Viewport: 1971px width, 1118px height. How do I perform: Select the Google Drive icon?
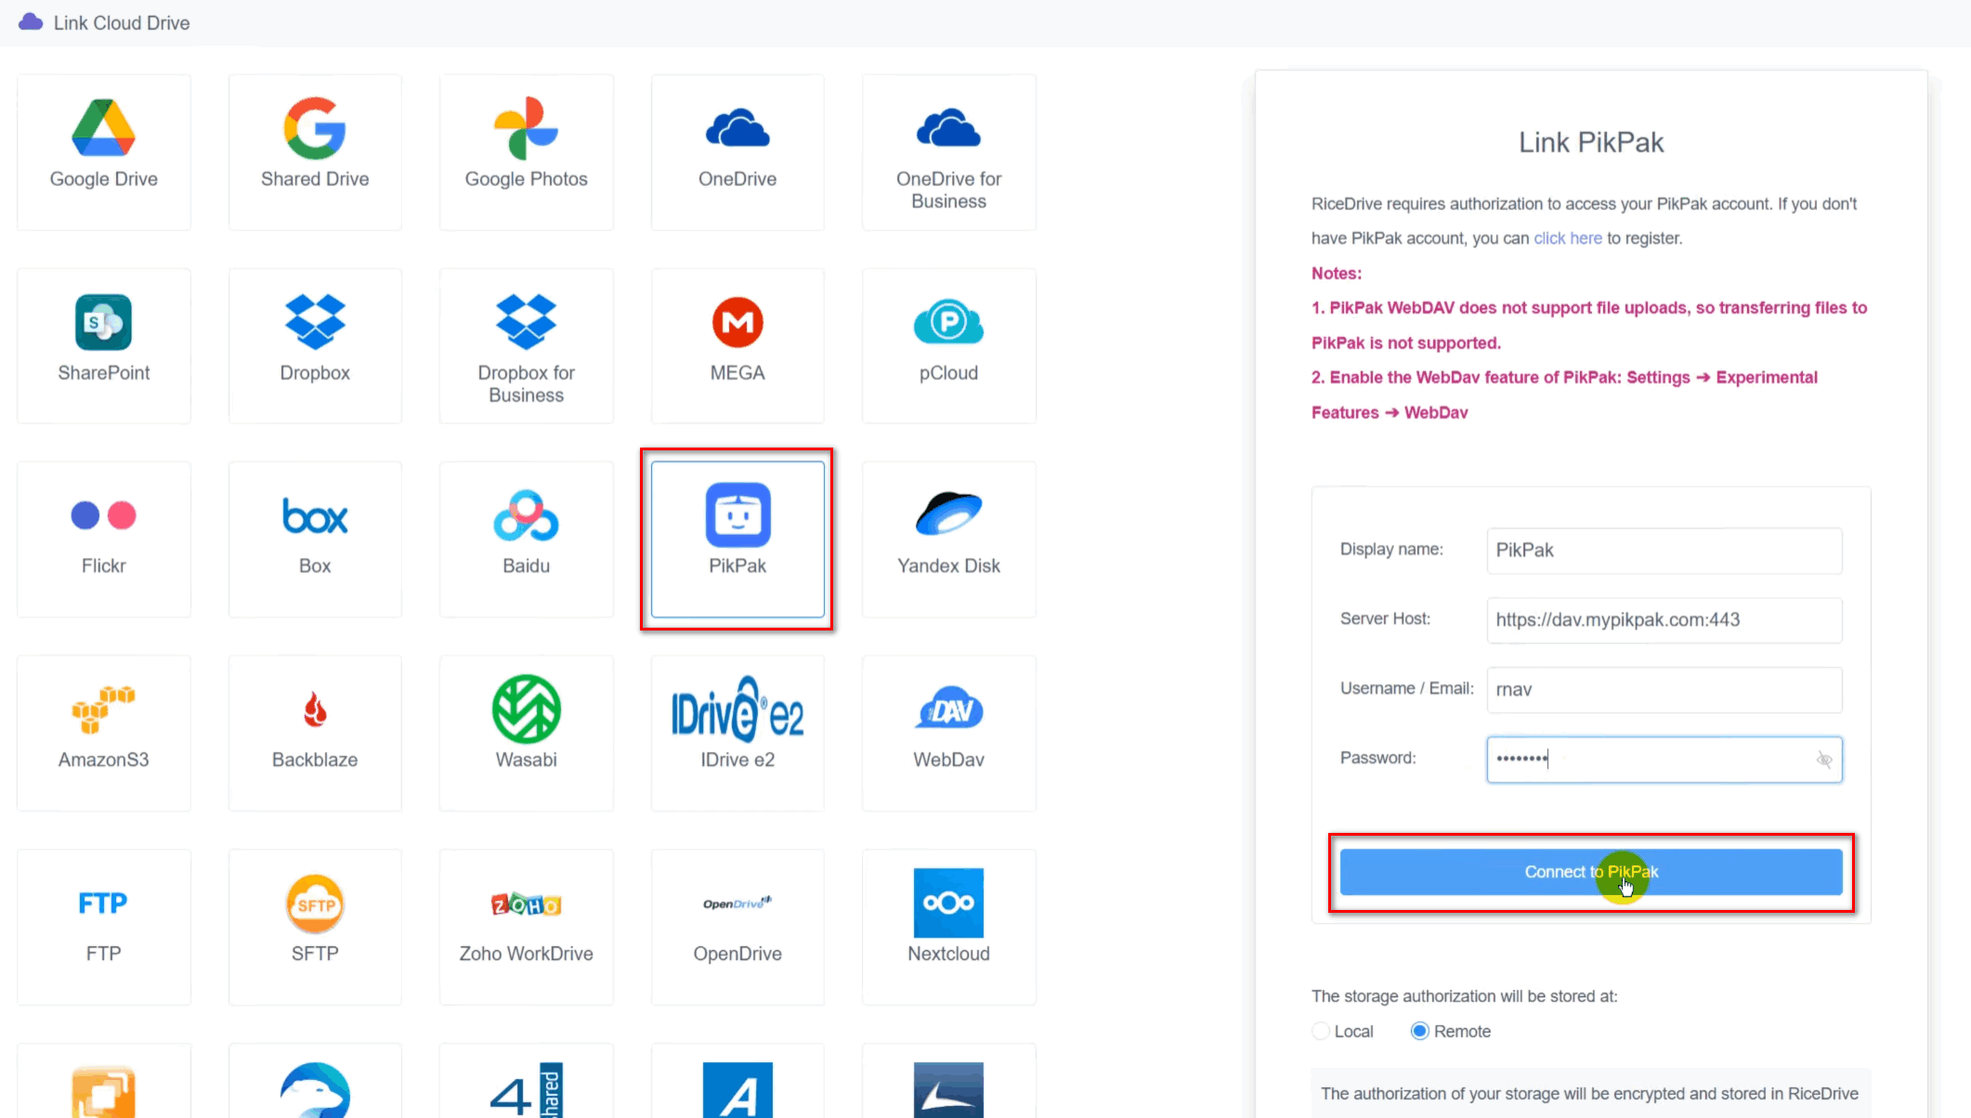pyautogui.click(x=103, y=127)
